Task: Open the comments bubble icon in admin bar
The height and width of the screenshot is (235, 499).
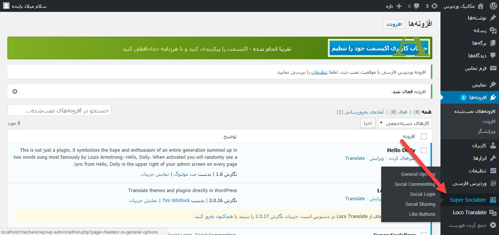Action: point(416,6)
